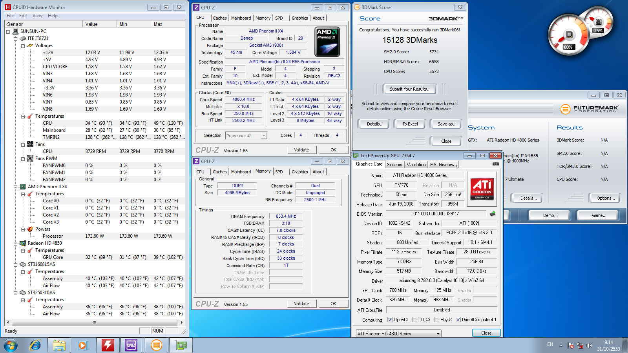The width and height of the screenshot is (628, 353).
Task: Switch to the Sensors tab in GPU-Z
Action: tap(394, 165)
